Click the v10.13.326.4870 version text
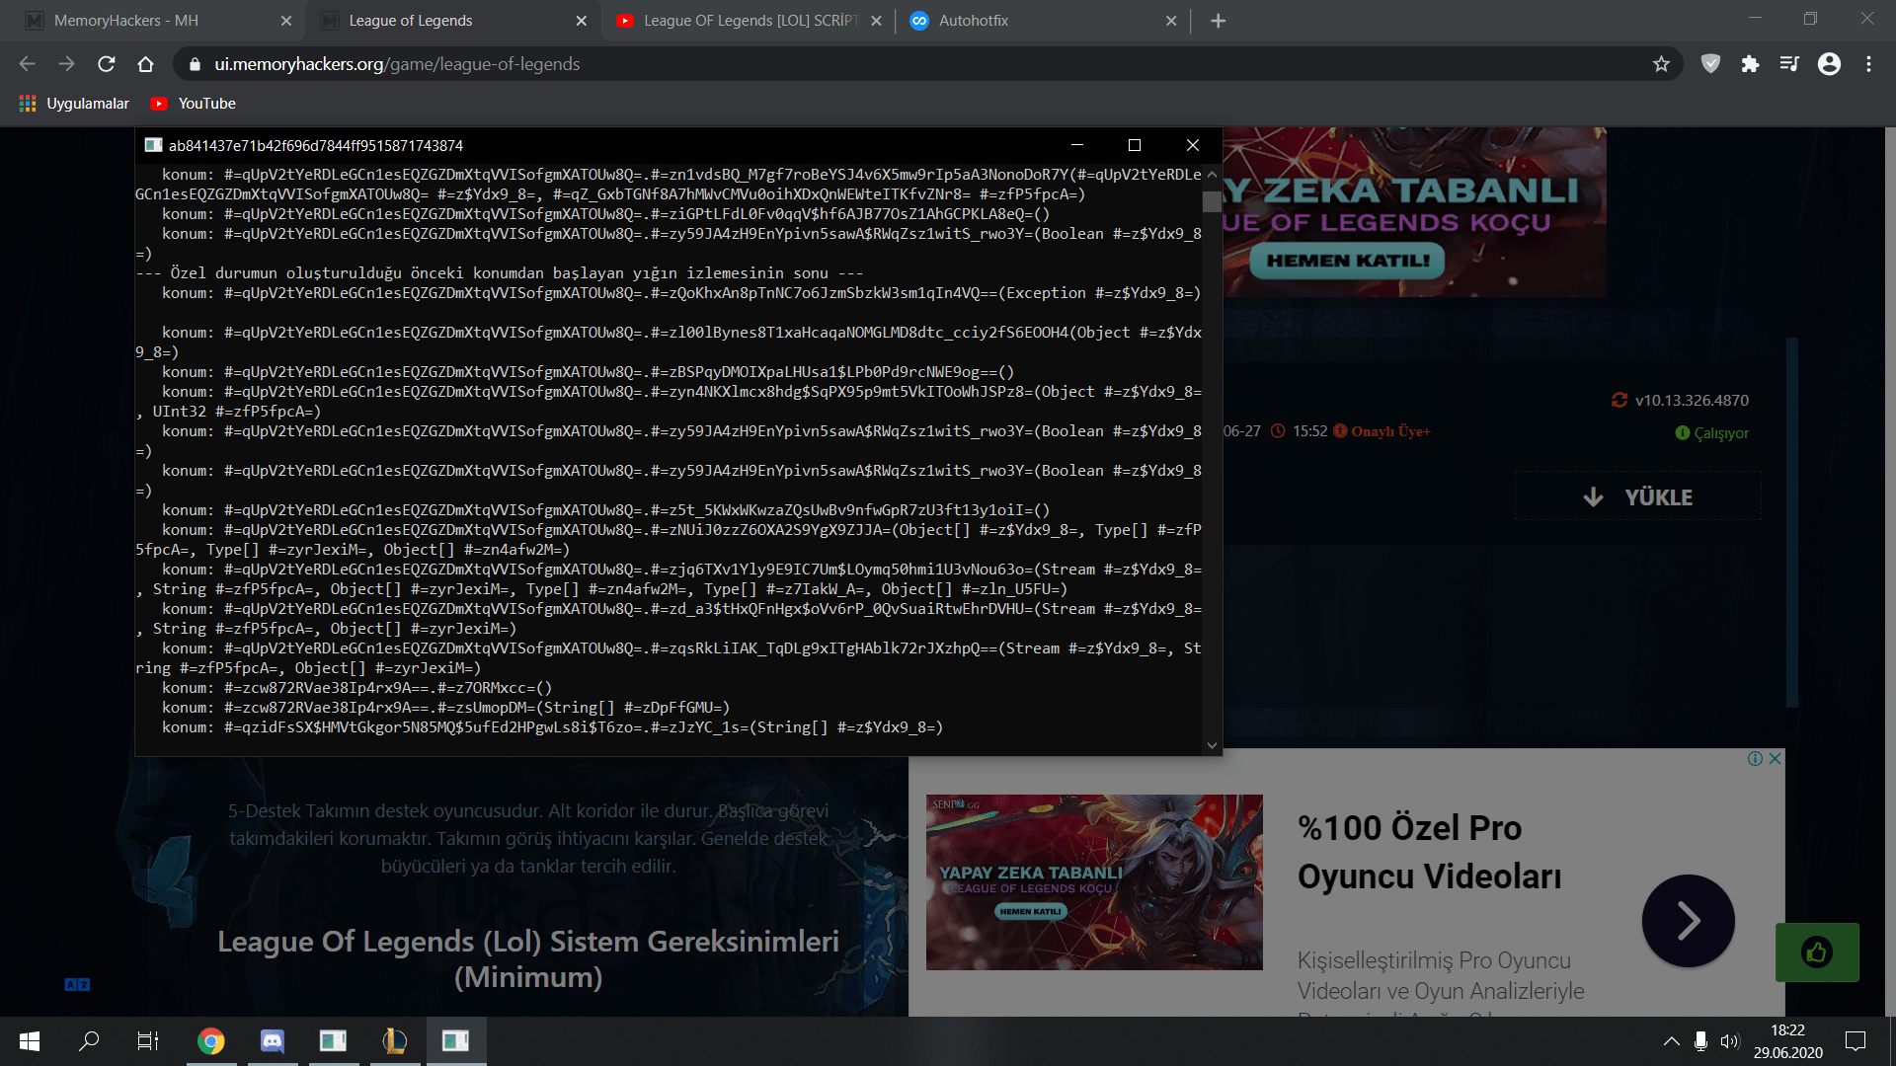The image size is (1896, 1066). 1692,400
